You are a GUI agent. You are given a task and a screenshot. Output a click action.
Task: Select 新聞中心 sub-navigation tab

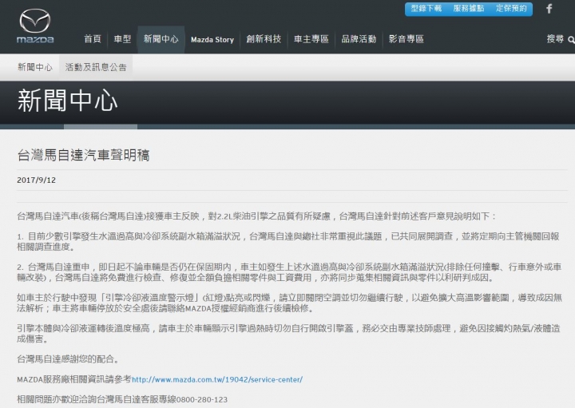pyautogui.click(x=35, y=67)
